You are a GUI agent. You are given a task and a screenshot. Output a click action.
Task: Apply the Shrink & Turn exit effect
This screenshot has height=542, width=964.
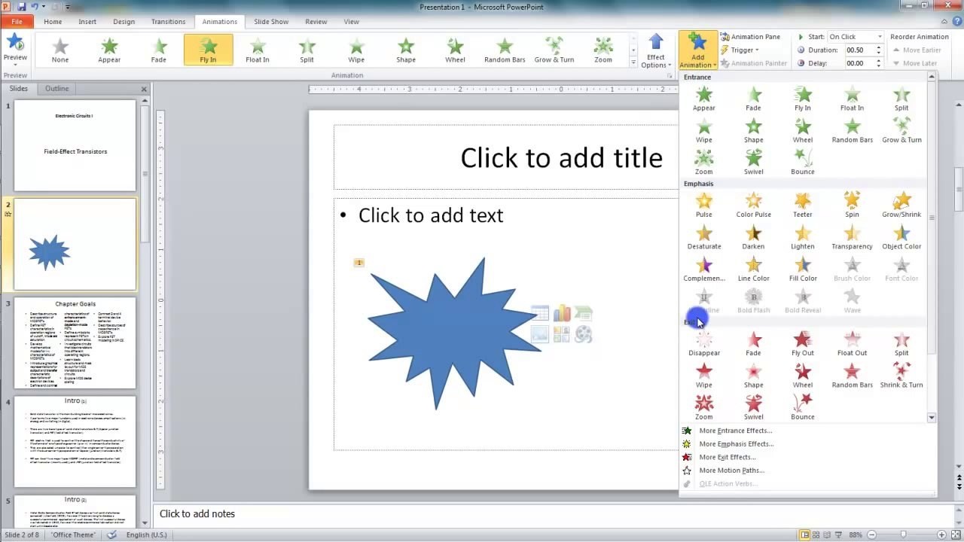point(901,375)
